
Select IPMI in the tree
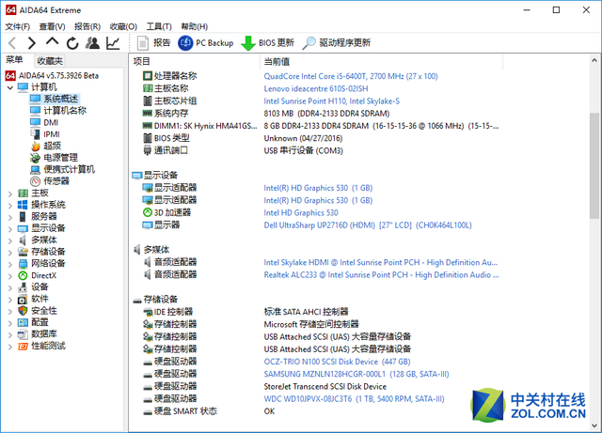pos(52,134)
